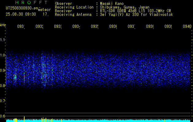
Task: Click RTL-SDR SDR# 43dB receiver text
Action: (135, 11)
